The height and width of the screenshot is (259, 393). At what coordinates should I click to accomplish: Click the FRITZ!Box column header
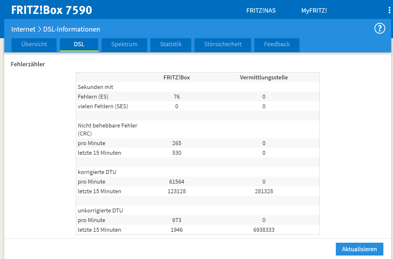click(177, 78)
